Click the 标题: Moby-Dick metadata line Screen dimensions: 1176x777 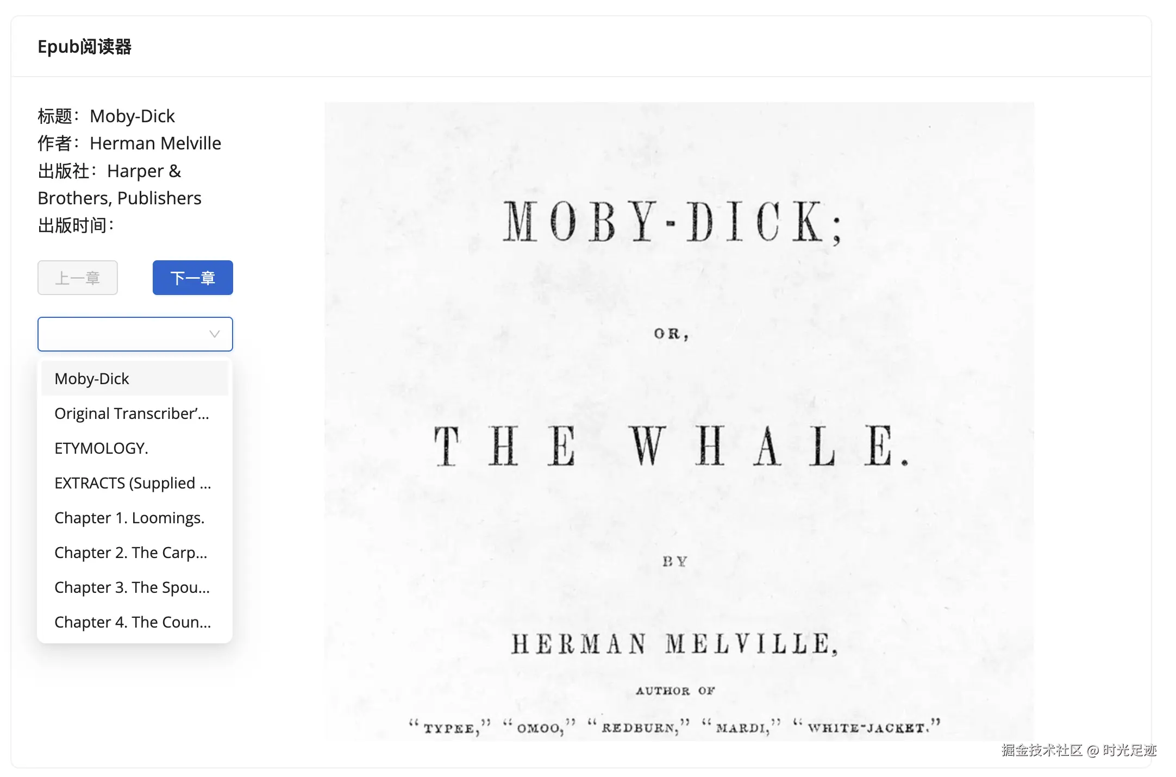106,116
